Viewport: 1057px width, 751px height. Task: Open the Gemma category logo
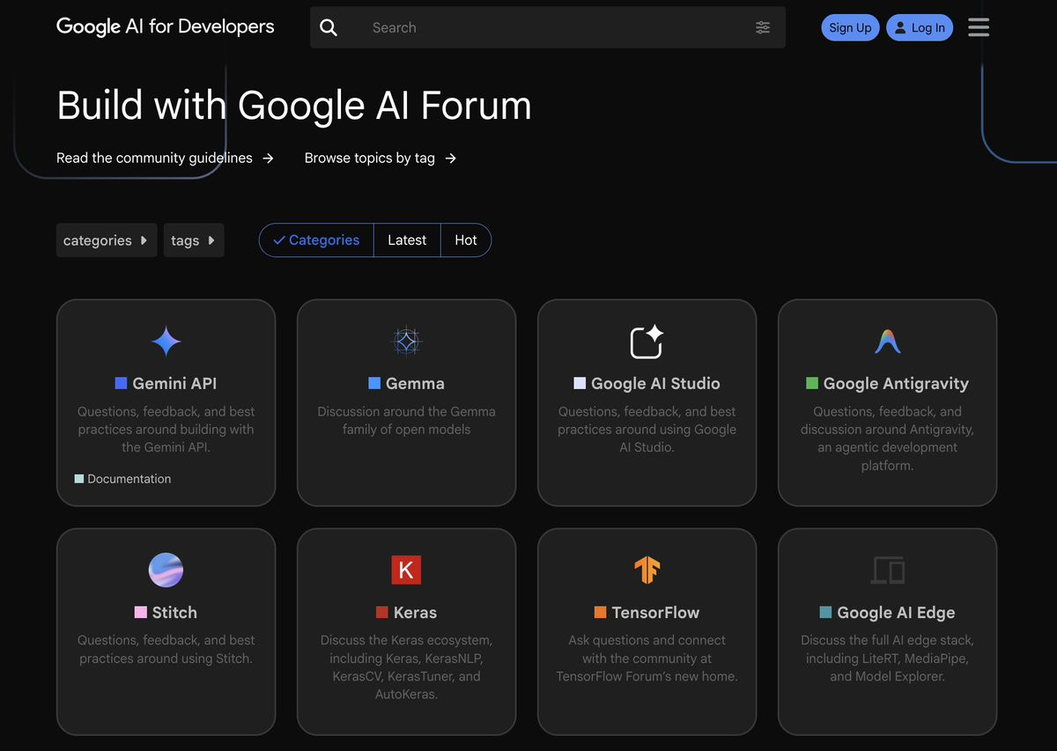(406, 342)
